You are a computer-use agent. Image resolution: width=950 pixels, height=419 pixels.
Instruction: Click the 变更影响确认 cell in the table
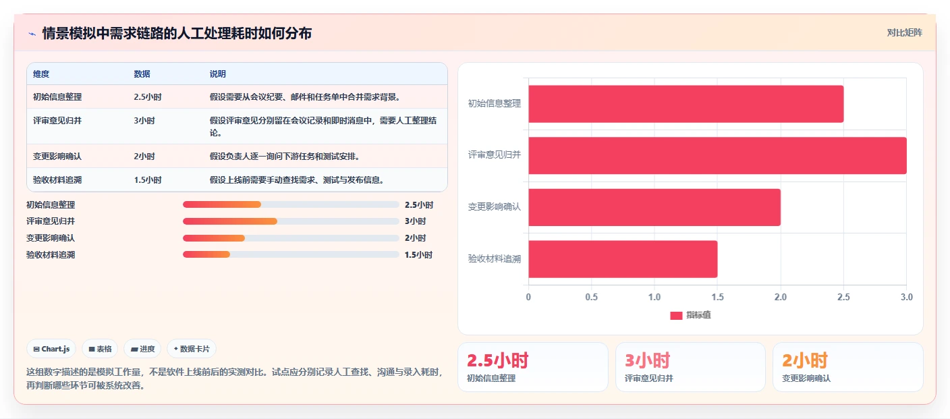(x=57, y=157)
